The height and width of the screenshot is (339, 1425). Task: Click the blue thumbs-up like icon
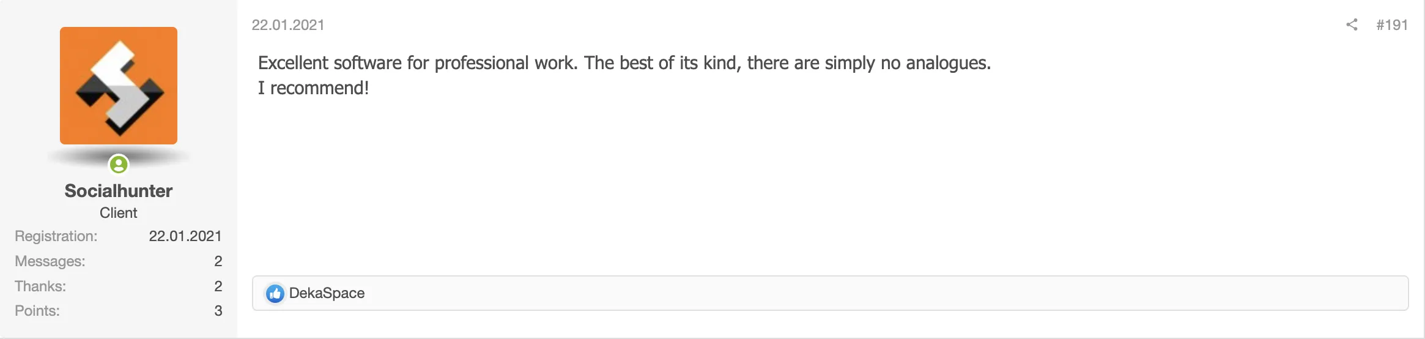(275, 294)
